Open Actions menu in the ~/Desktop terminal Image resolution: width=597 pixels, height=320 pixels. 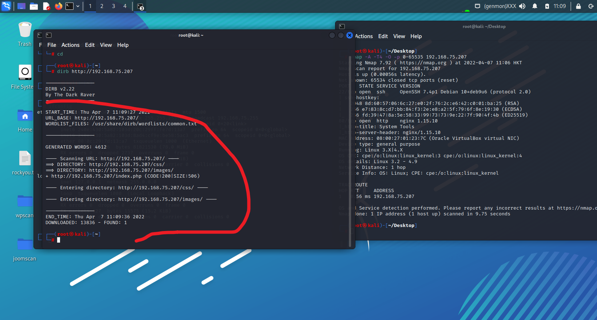tap(364, 36)
